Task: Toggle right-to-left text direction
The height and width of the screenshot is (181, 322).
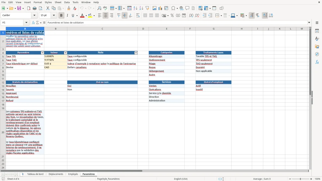Action: (258, 16)
